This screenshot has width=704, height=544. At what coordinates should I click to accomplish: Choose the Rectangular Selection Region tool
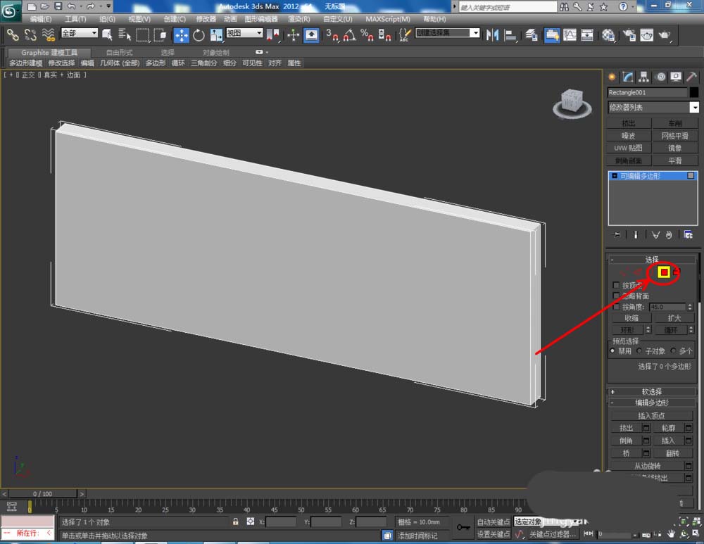point(142,34)
